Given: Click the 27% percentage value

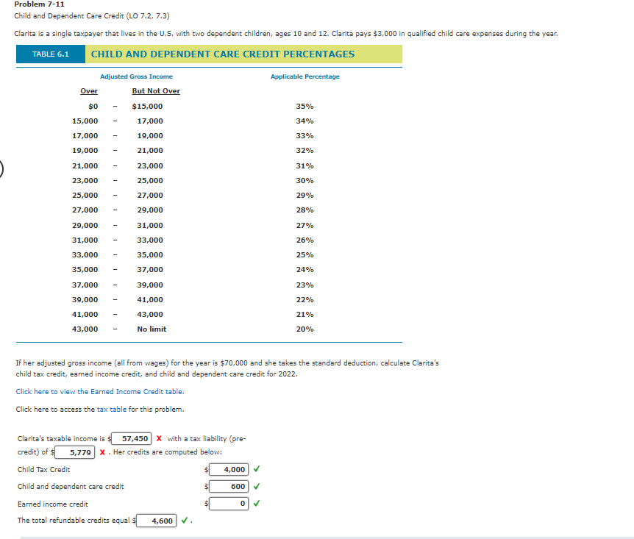Looking at the screenshot, I should (305, 225).
